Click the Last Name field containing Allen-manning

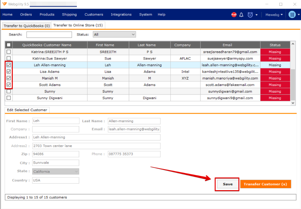click(134, 121)
